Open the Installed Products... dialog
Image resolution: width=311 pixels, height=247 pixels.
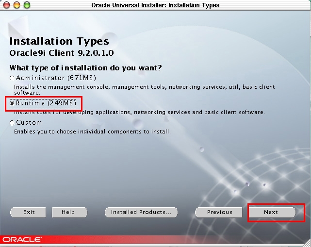pyautogui.click(x=141, y=212)
